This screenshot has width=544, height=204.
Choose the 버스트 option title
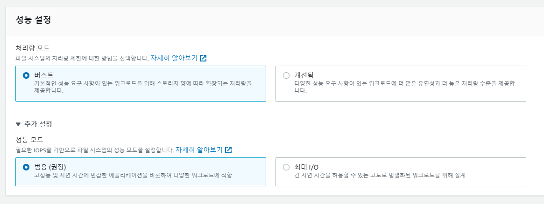[44, 75]
